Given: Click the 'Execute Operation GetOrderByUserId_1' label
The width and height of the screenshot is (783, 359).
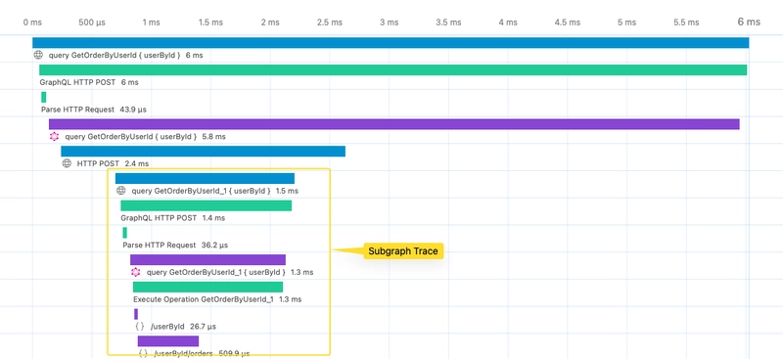Looking at the screenshot, I should pos(204,299).
